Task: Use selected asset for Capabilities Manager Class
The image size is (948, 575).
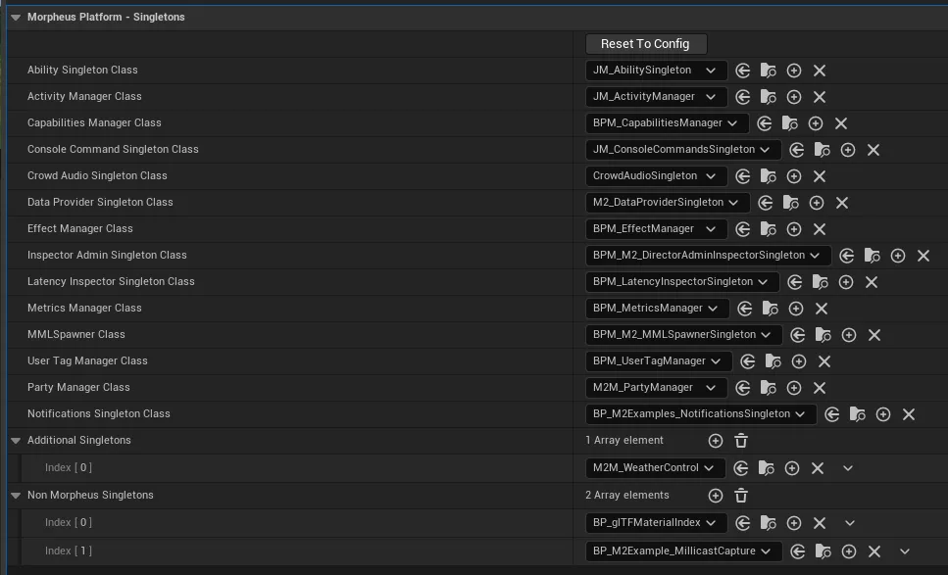Action: (x=765, y=123)
